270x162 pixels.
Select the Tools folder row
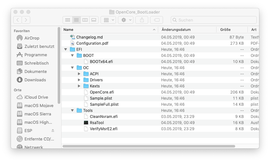click(160, 111)
